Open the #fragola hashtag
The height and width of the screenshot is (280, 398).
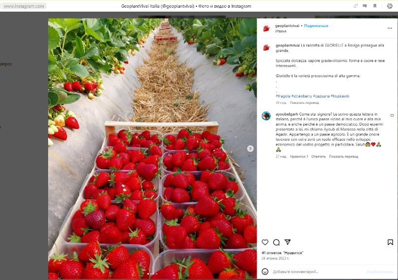(x=283, y=96)
